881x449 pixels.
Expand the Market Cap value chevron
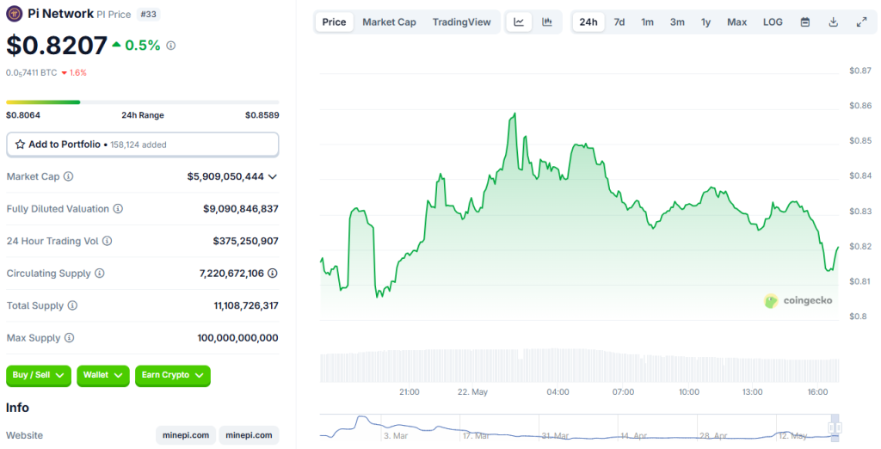[x=273, y=177]
